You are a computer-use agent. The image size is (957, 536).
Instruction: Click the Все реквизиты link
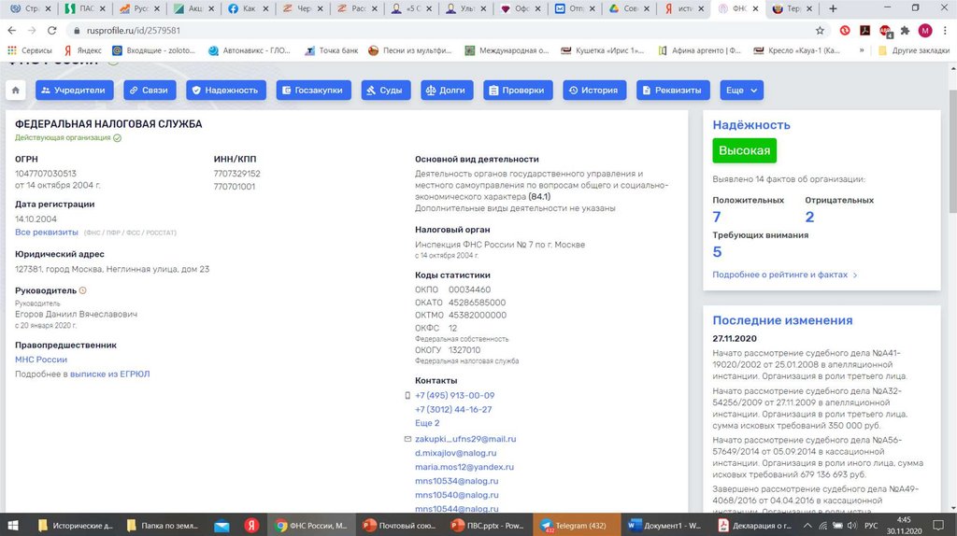point(47,233)
